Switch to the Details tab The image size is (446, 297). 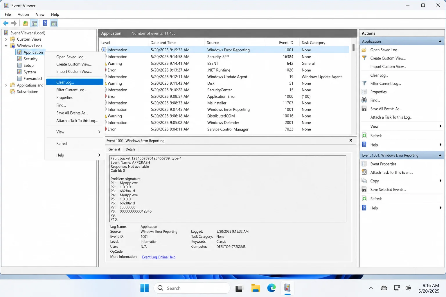point(130,149)
